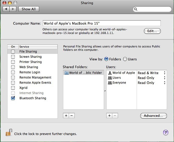This screenshot has width=174, height=142.
Task: Click into the search field
Action: click(x=152, y=9)
